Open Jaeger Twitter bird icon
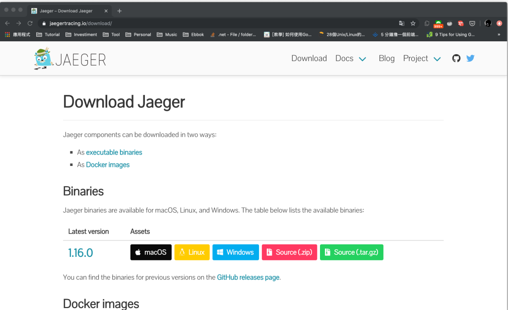Image resolution: width=508 pixels, height=310 pixels. click(x=470, y=58)
